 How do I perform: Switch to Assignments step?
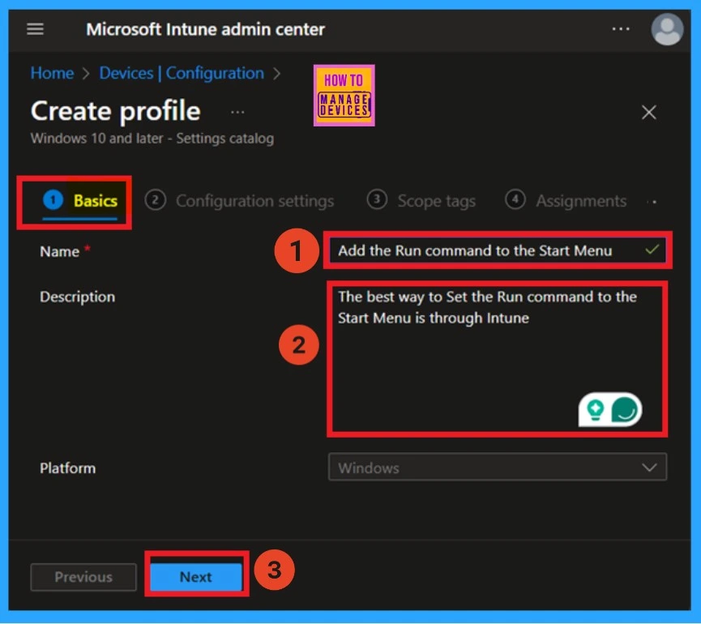pyautogui.click(x=566, y=201)
